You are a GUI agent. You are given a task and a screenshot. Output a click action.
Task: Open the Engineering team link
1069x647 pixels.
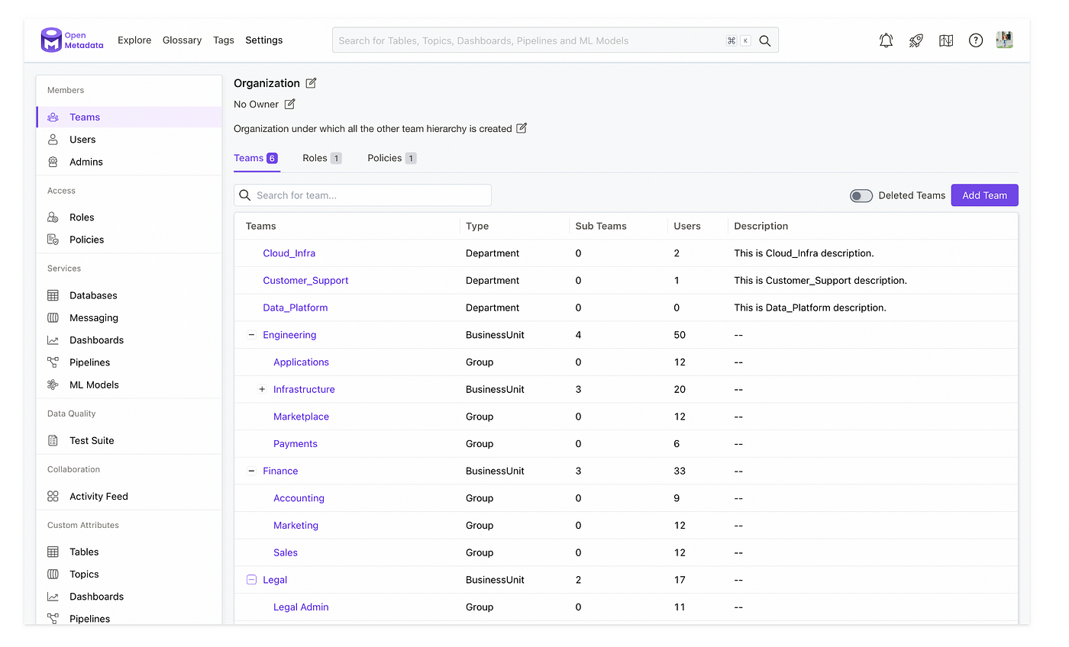pyautogui.click(x=289, y=335)
